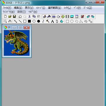Cut selection with the scissors icon
Image resolution: width=106 pixels, height=106 pixels.
(x=29, y=16)
